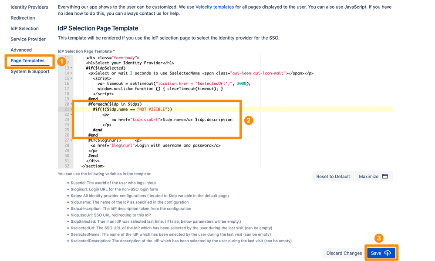Save the page template

point(381,253)
